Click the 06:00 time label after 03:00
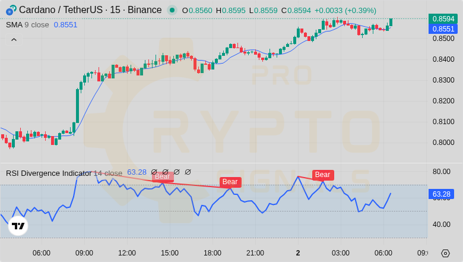The image size is (463, 262). pyautogui.click(x=383, y=253)
